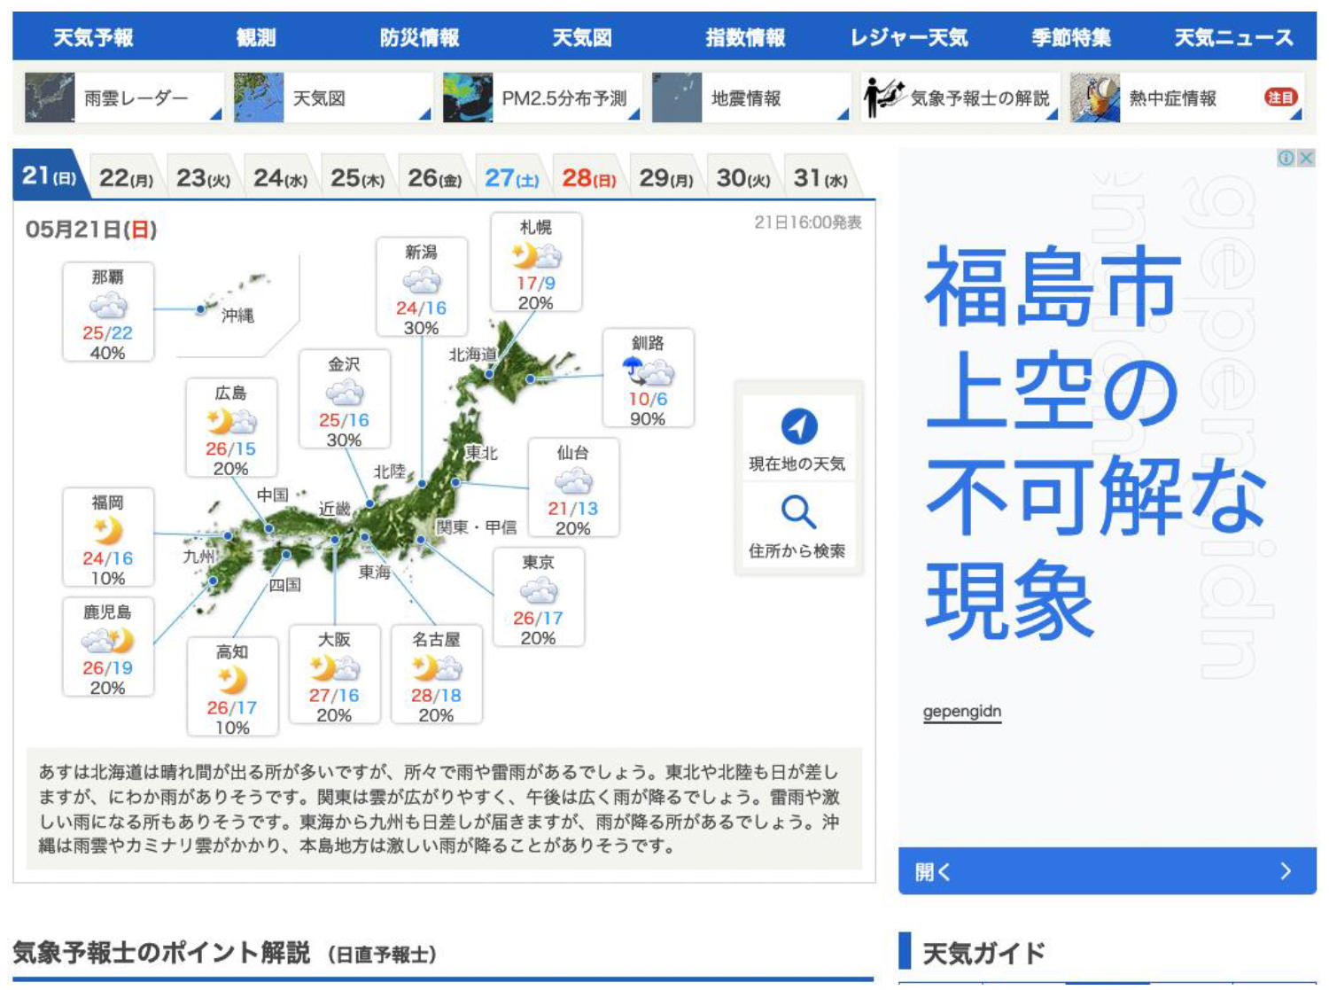Open PM2.5分布予測 thumbnail image
The width and height of the screenshot is (1329, 990).
[468, 97]
